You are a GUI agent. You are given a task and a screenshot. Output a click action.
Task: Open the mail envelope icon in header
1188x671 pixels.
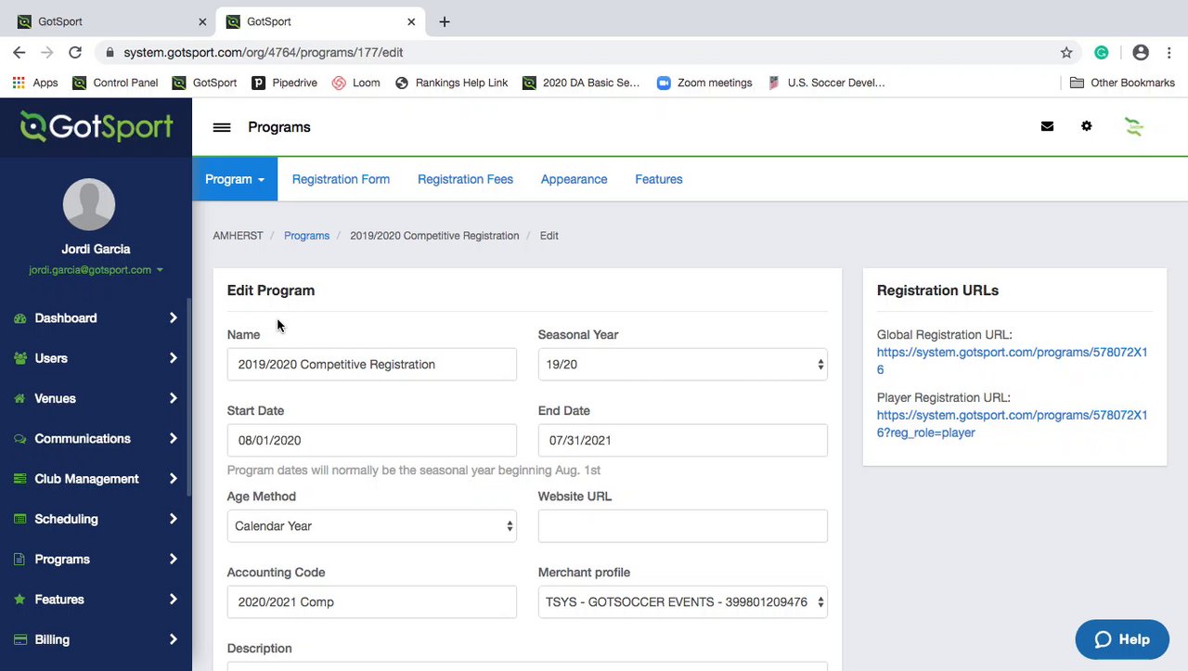pos(1047,126)
